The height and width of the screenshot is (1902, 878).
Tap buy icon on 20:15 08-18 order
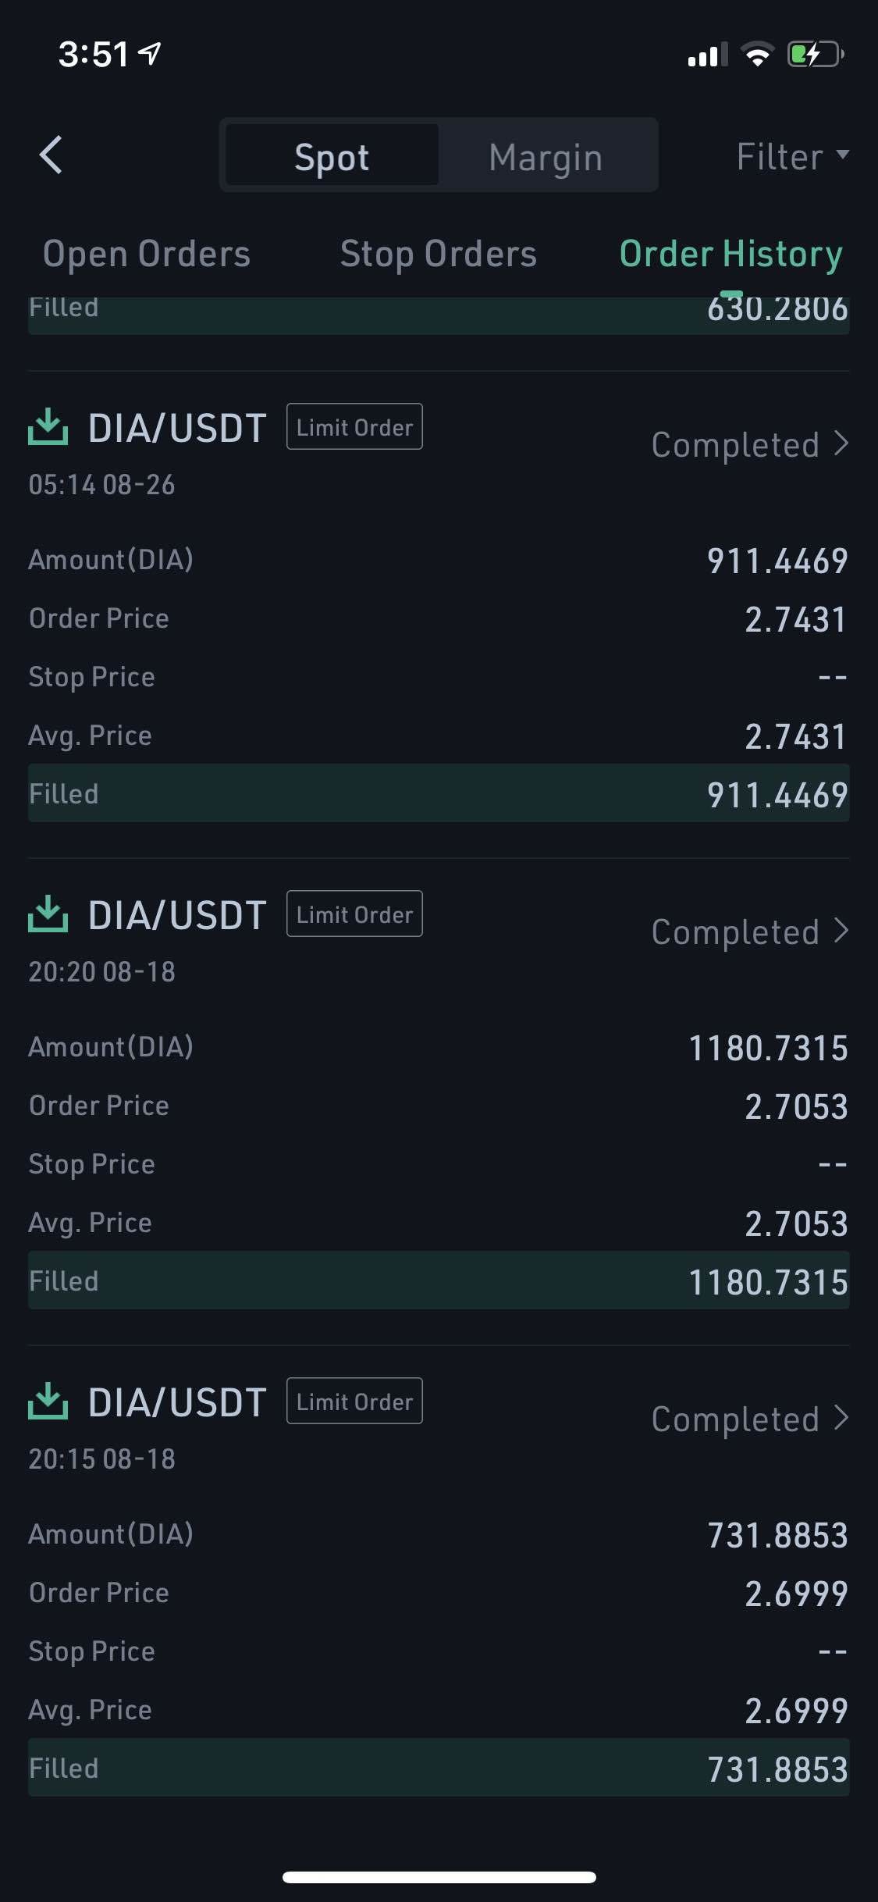(48, 1401)
